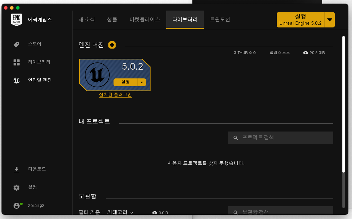352x219 pixels.
Task: Click the 사용자 프로젝트를 찾지 못했습니다 message
Action: click(206, 163)
